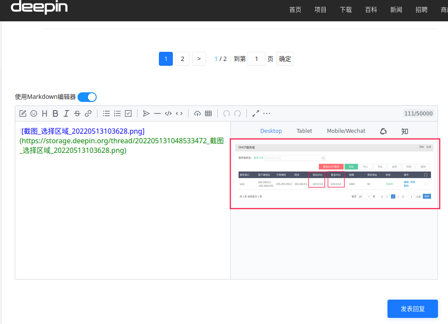Screen dimensions: 448x324
Task: Disable the Markdown editor switch
Action: [87, 97]
